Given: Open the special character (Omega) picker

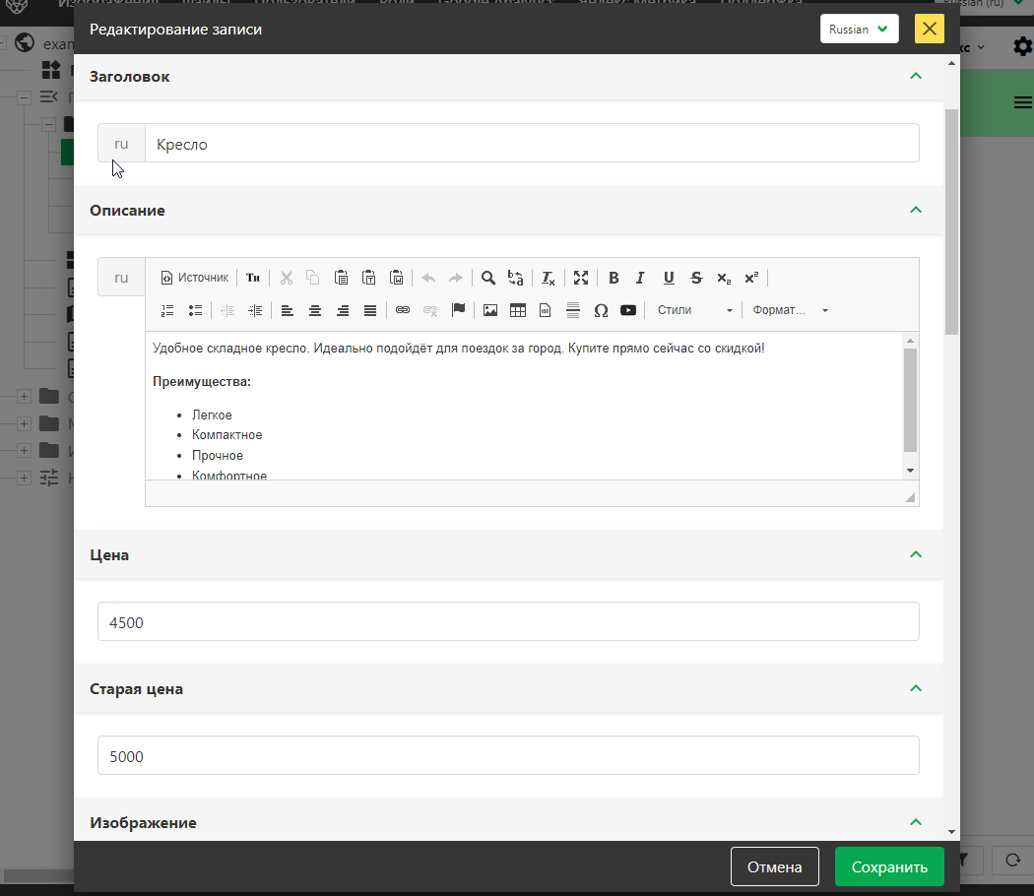Looking at the screenshot, I should pyautogui.click(x=601, y=310).
